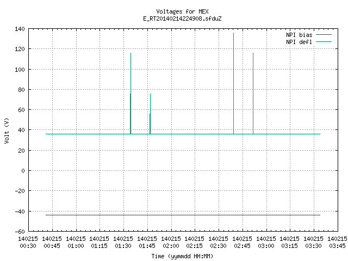The image size is (348, 261).
Task: Click the y-axis tick label -40
Action: [x=20, y=212]
